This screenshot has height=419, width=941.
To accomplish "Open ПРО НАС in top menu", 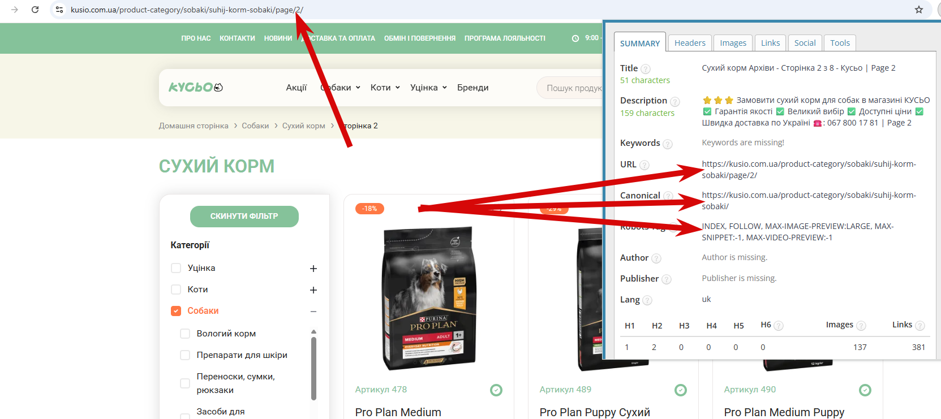I will [196, 38].
